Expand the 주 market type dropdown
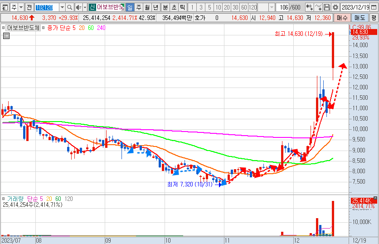Screen dimensions: 379x244 coord(21,8)
